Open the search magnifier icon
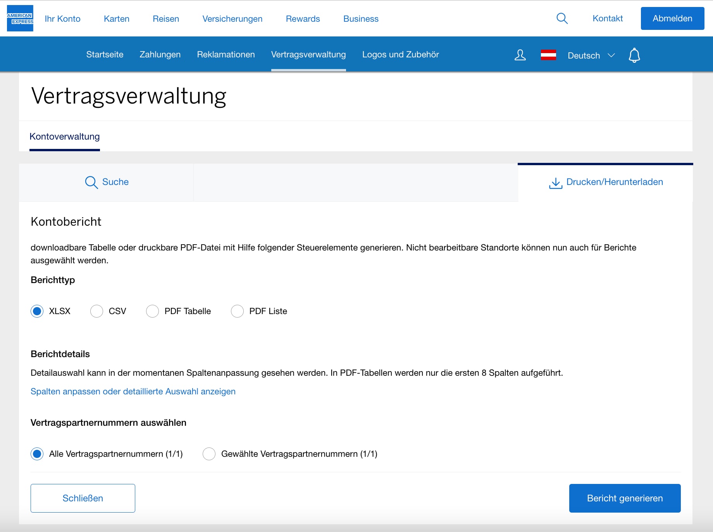 pos(561,18)
